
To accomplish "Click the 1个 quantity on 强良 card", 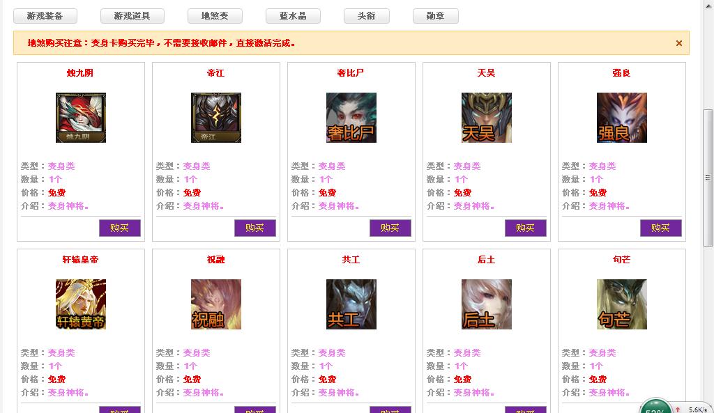I will point(596,180).
